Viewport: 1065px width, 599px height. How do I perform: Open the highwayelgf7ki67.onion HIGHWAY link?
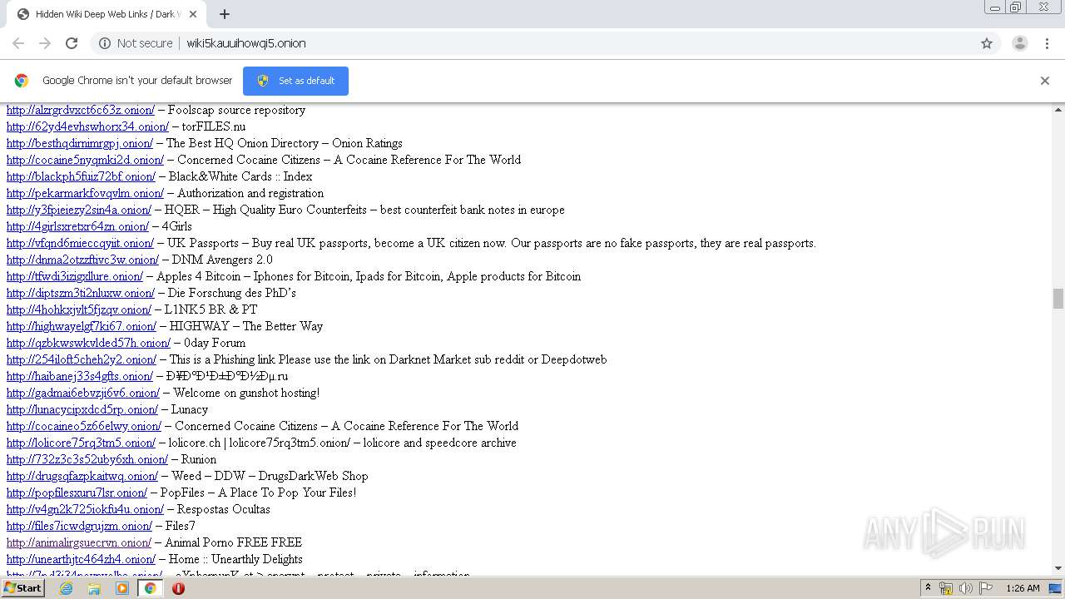click(x=82, y=326)
